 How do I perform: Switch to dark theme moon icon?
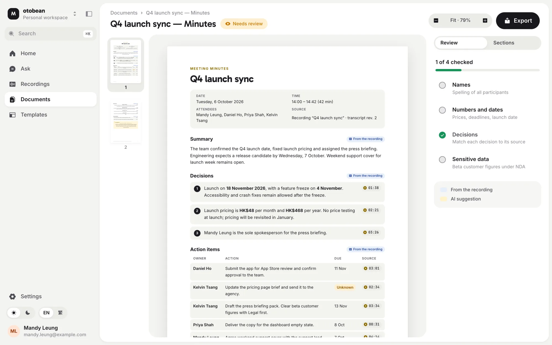click(x=28, y=313)
